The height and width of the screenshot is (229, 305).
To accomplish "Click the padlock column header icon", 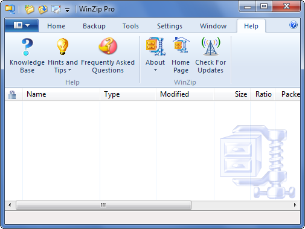I will [x=12, y=94].
